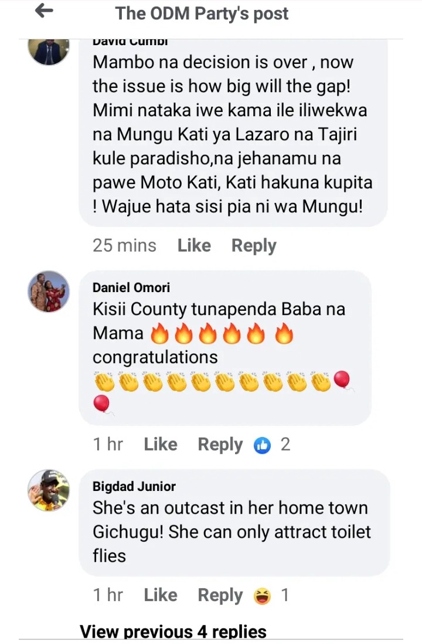Open Daniel Omori's profile name link
This screenshot has width=422, height=644.
[x=131, y=287]
